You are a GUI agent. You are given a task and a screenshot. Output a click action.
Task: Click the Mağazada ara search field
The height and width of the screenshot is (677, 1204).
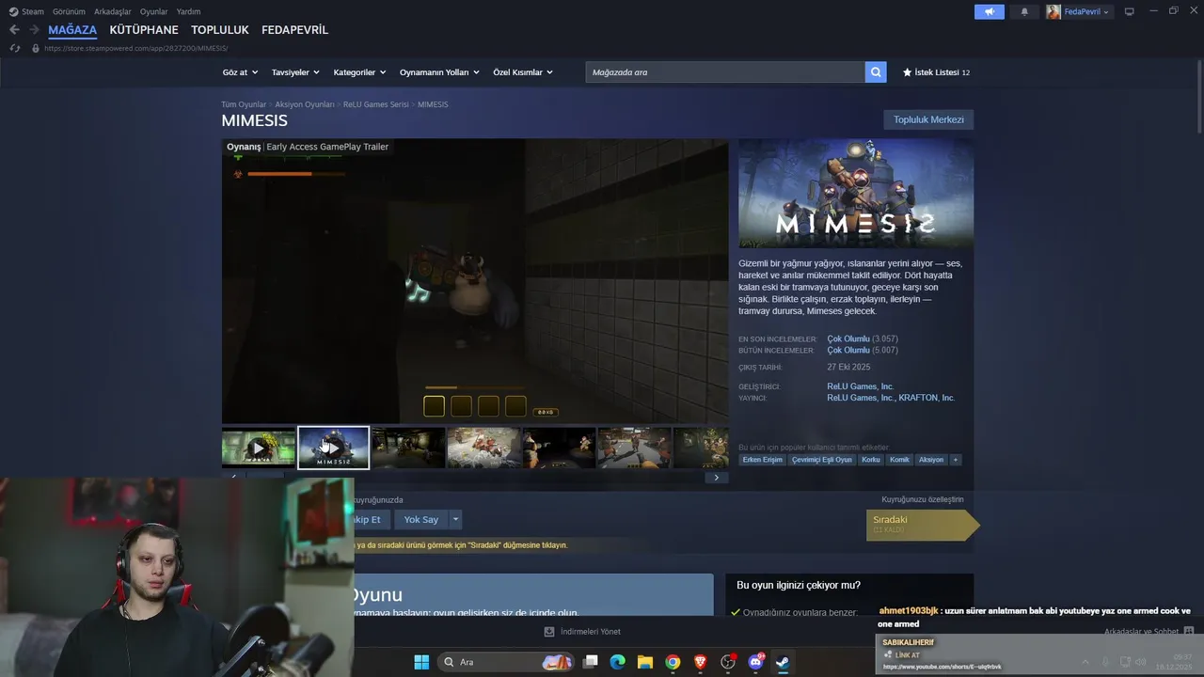point(725,71)
